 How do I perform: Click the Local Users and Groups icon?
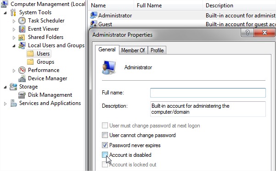click(22, 45)
